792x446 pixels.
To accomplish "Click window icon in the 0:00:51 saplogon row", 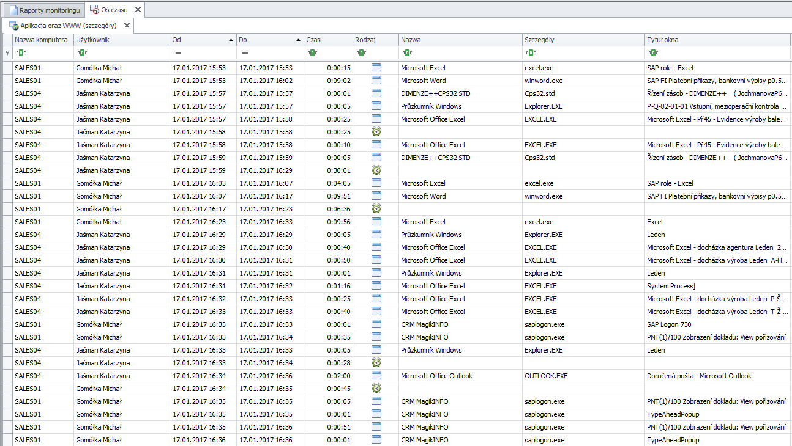I will pos(376,427).
